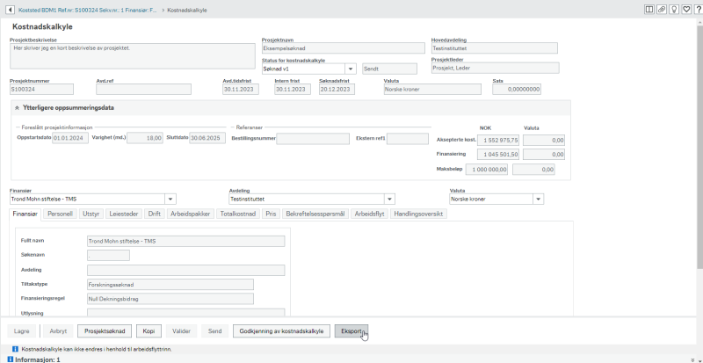
Task: Click the Sluttdato field
Action: [x=207, y=138]
